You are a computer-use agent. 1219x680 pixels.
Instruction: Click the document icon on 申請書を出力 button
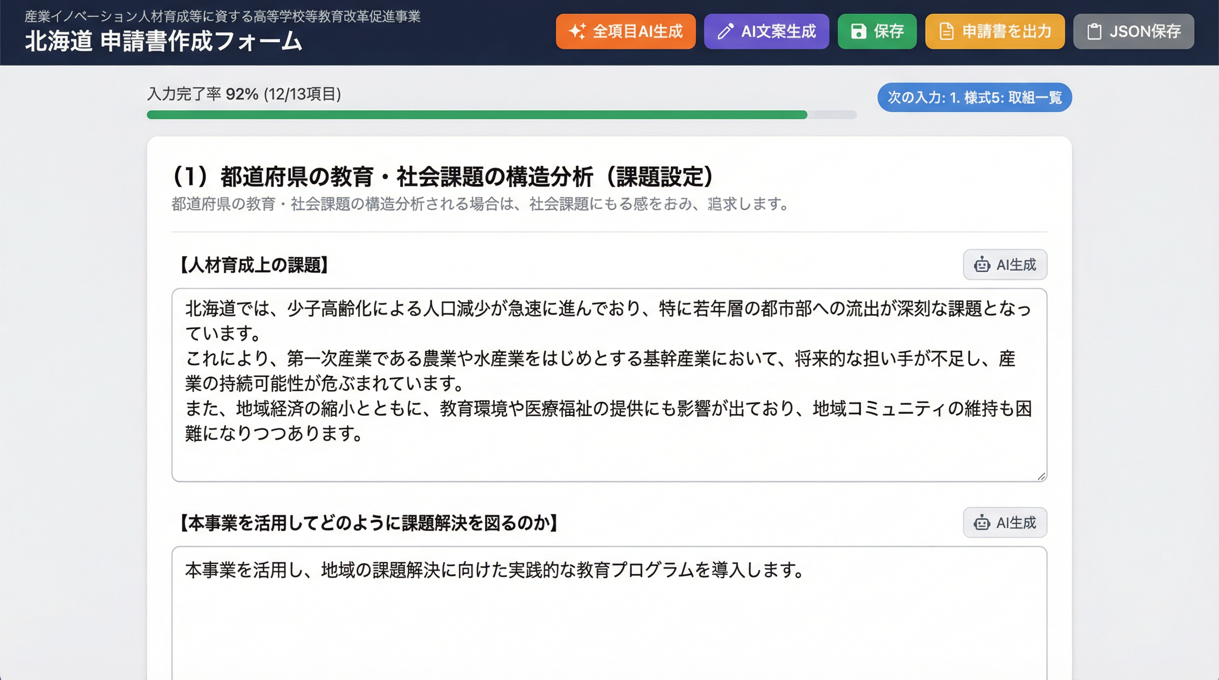click(x=946, y=31)
